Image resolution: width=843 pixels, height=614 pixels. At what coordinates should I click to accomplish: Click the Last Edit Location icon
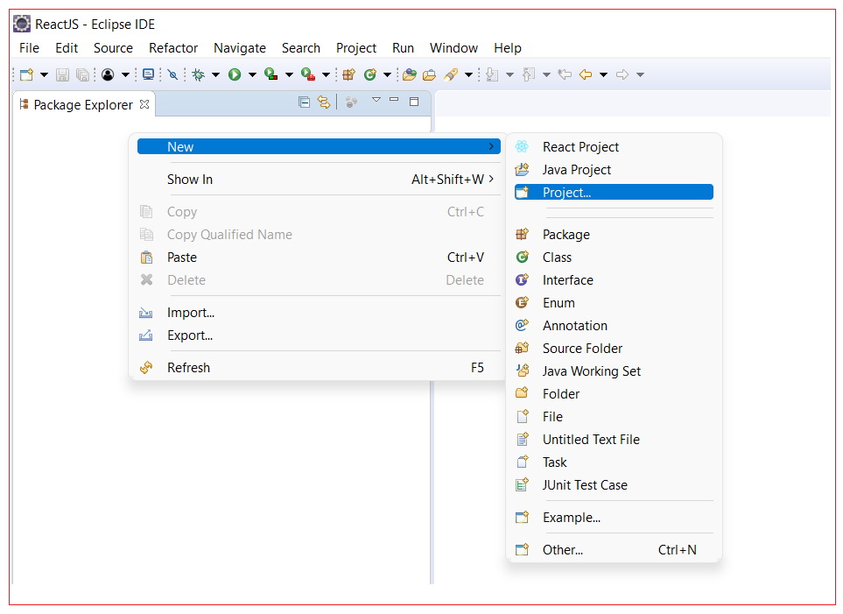[x=565, y=74]
